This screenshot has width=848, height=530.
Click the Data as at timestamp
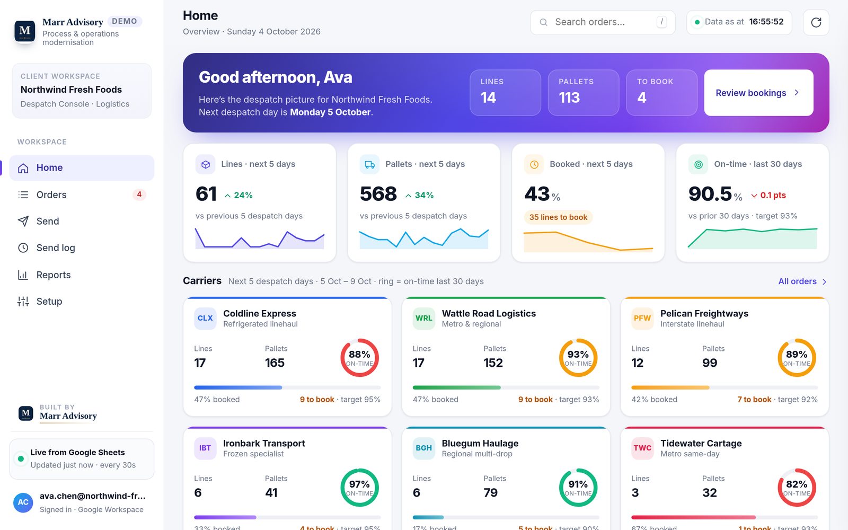[x=739, y=22]
